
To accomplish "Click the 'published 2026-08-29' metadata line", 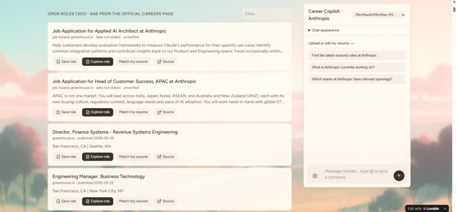I will click(83, 139).
